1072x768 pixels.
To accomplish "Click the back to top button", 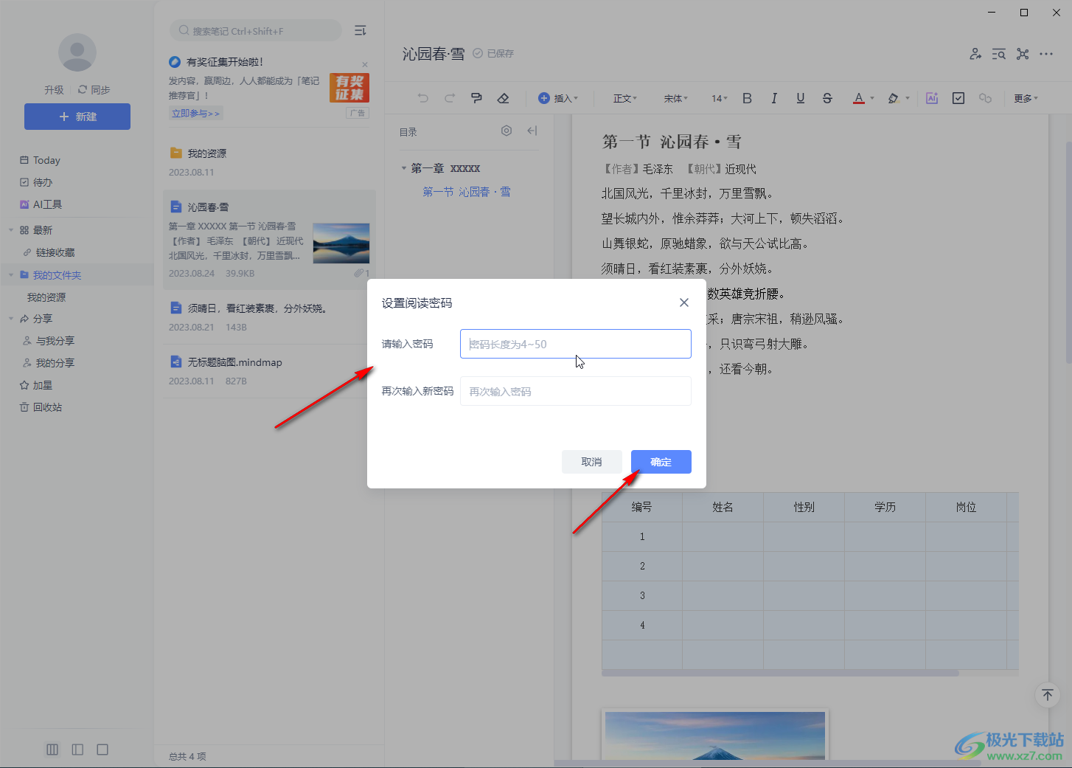I will pos(1047,695).
